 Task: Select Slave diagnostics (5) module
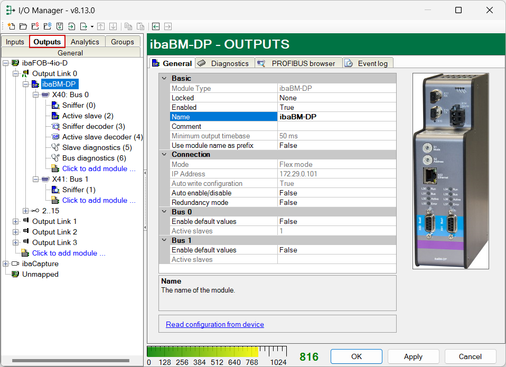[x=97, y=148]
